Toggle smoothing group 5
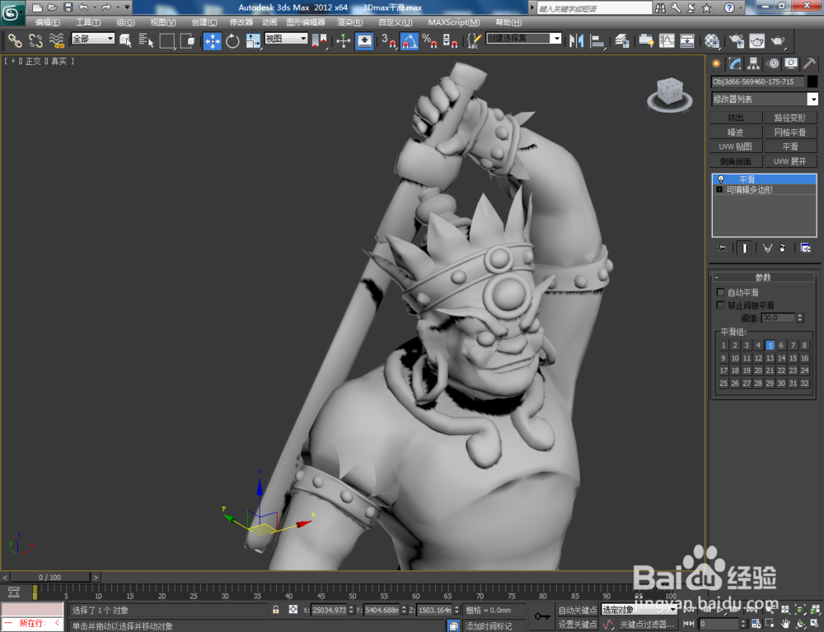 pyautogui.click(x=770, y=345)
